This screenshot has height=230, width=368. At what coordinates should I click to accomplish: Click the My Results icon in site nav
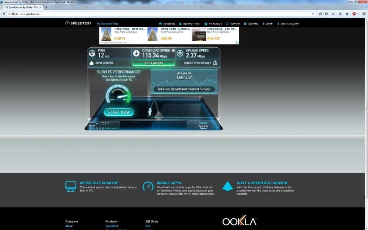[206, 24]
